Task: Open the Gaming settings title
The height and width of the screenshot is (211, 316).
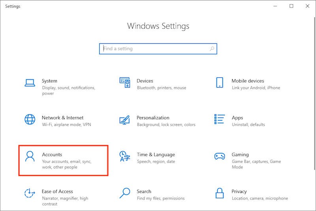Action: pyautogui.click(x=240, y=155)
